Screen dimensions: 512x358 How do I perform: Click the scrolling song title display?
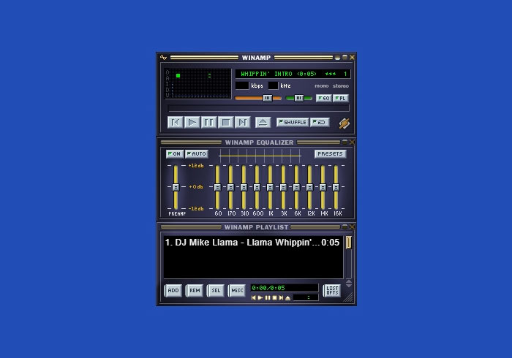(x=293, y=74)
